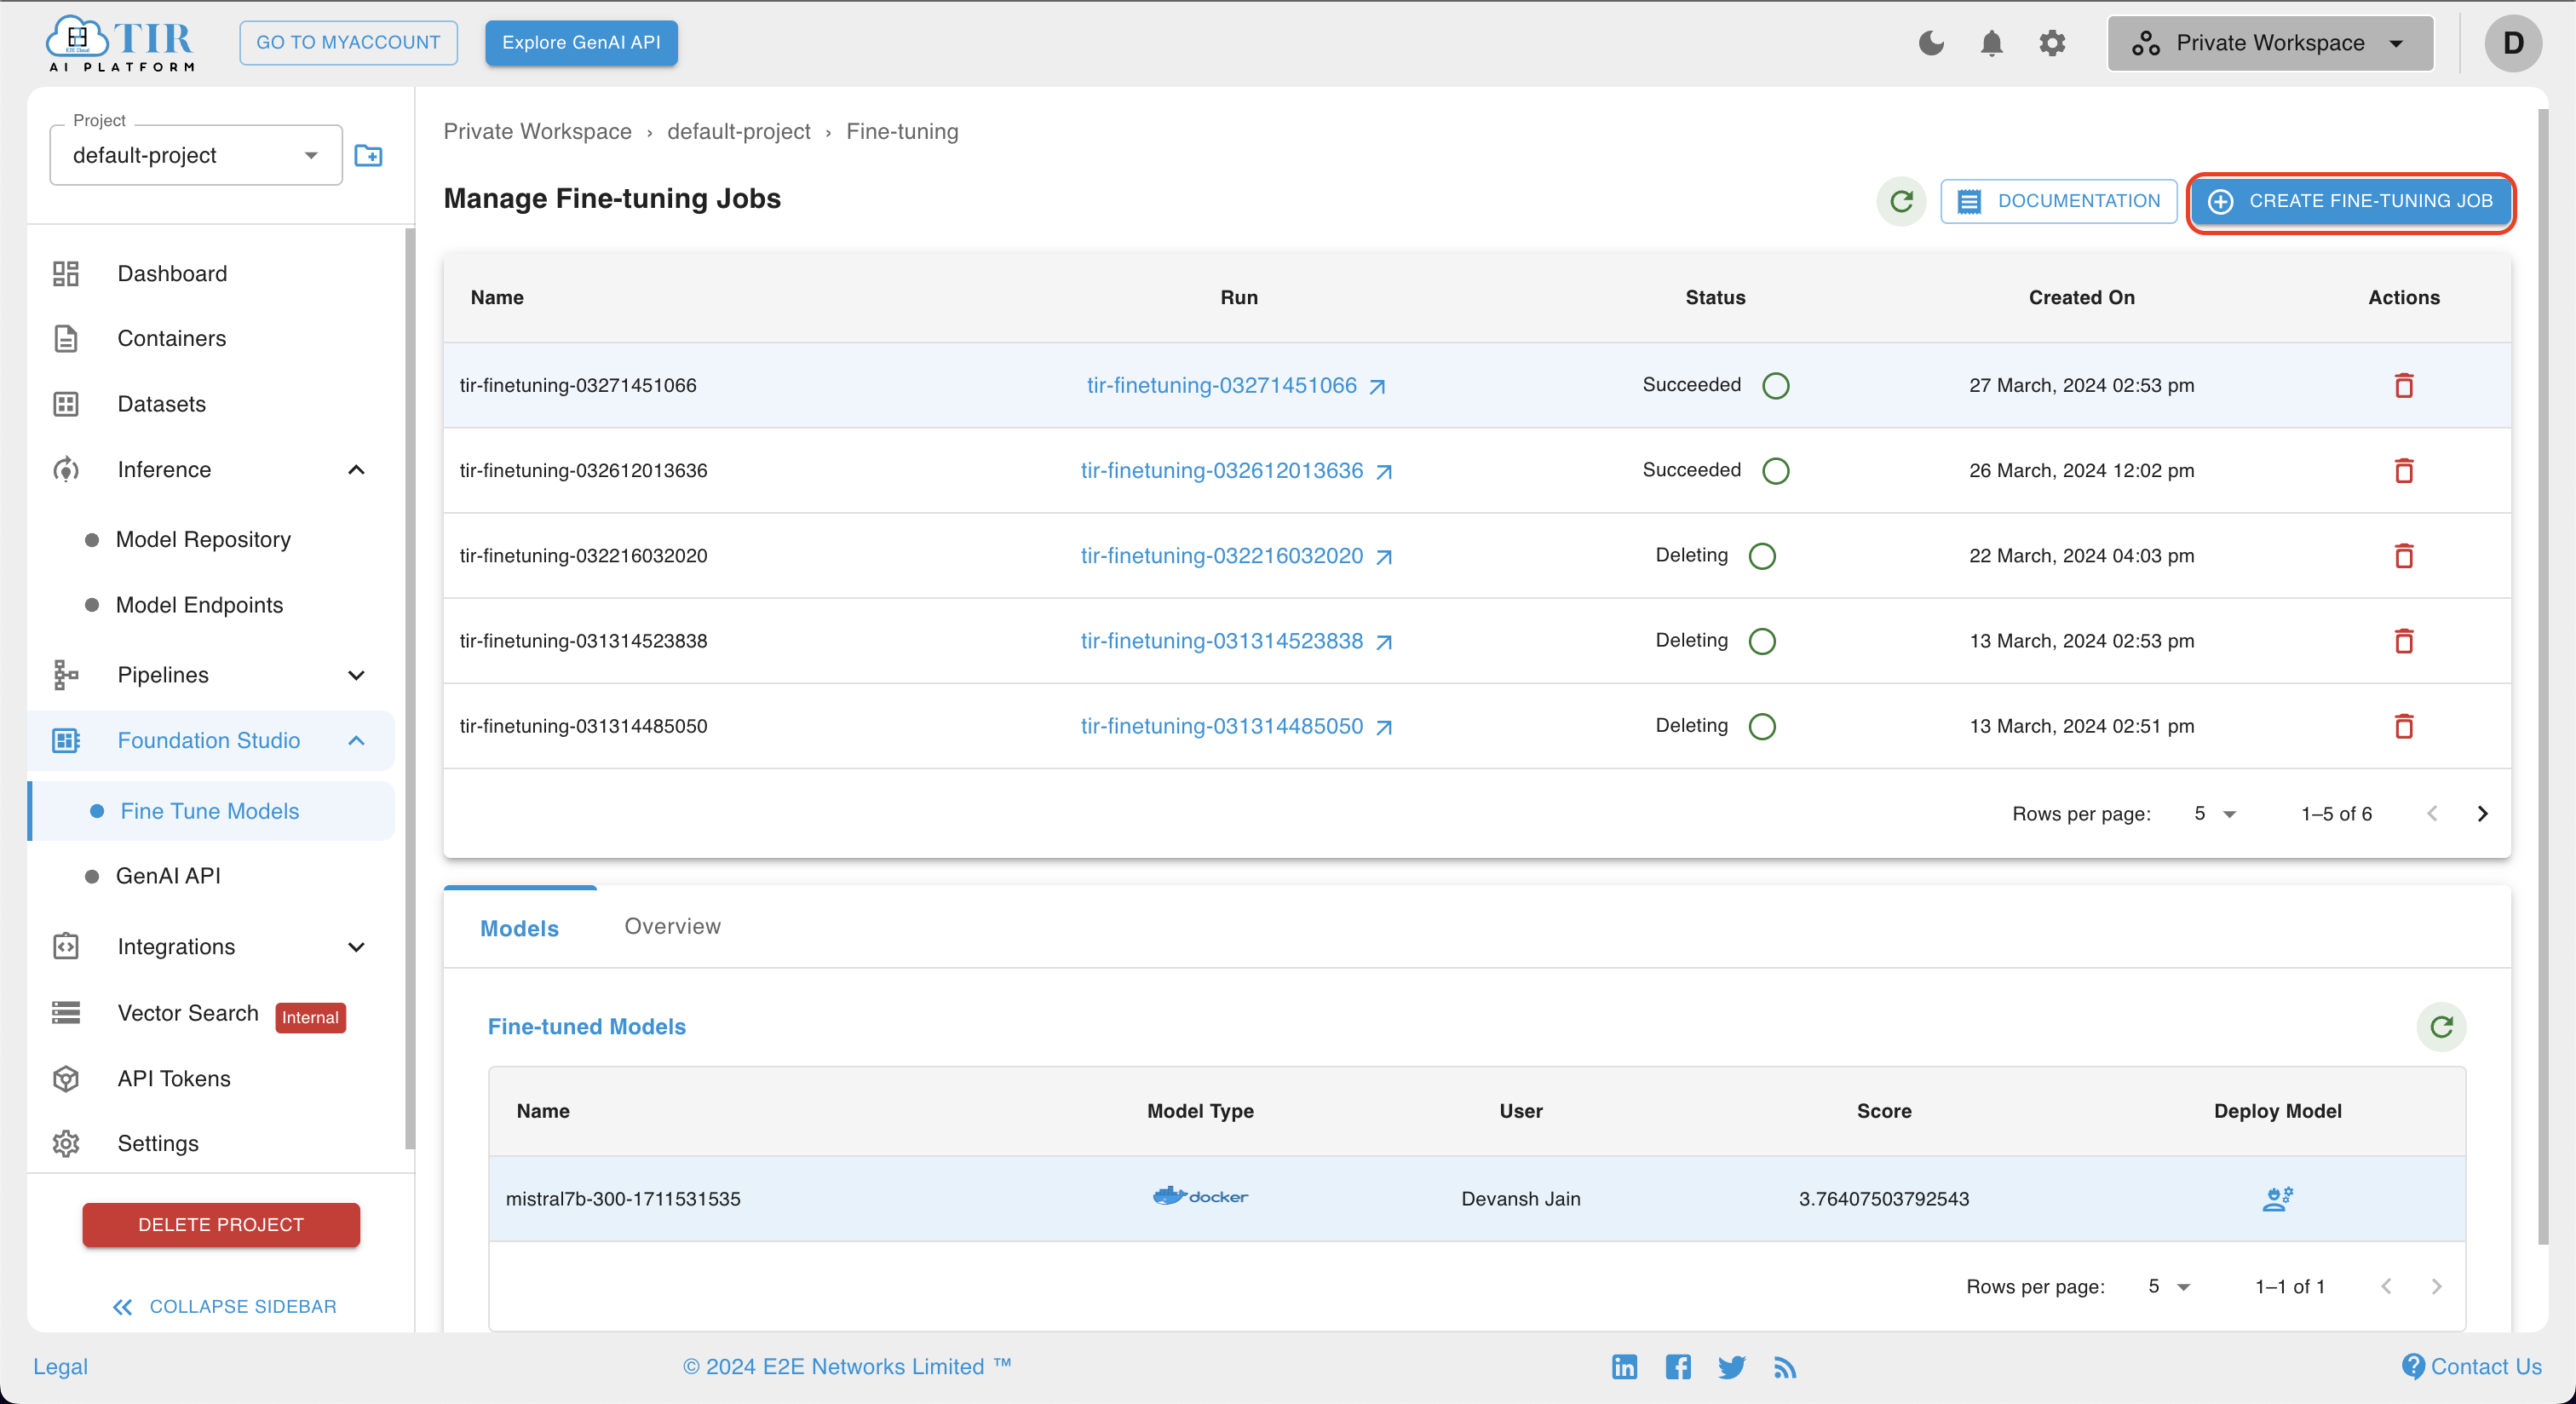Expand Pipelines section
Viewport: 2576px width, 1404px height.
[356, 675]
